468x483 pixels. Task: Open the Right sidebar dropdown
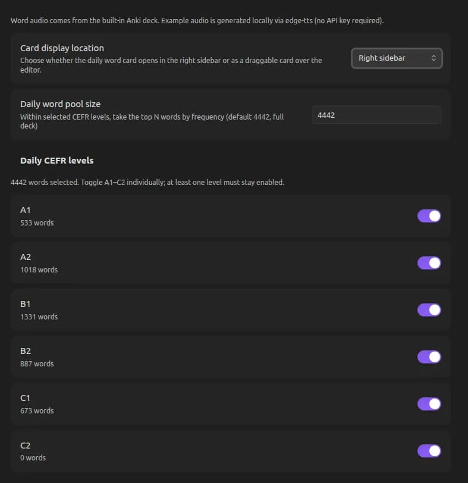pos(397,58)
